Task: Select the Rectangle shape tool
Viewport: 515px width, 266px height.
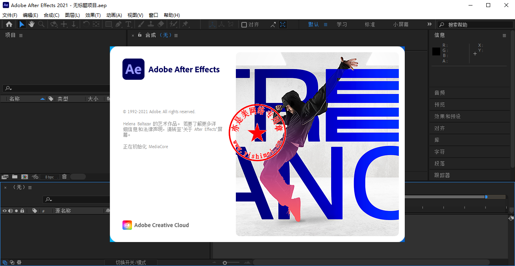Action: (x=109, y=24)
